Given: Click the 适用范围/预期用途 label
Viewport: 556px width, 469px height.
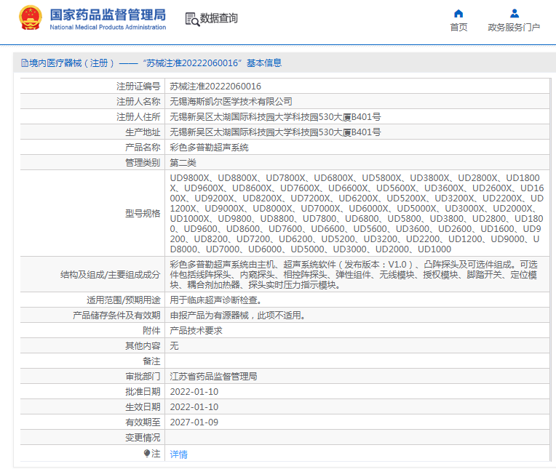Looking at the screenshot, I should [124, 300].
